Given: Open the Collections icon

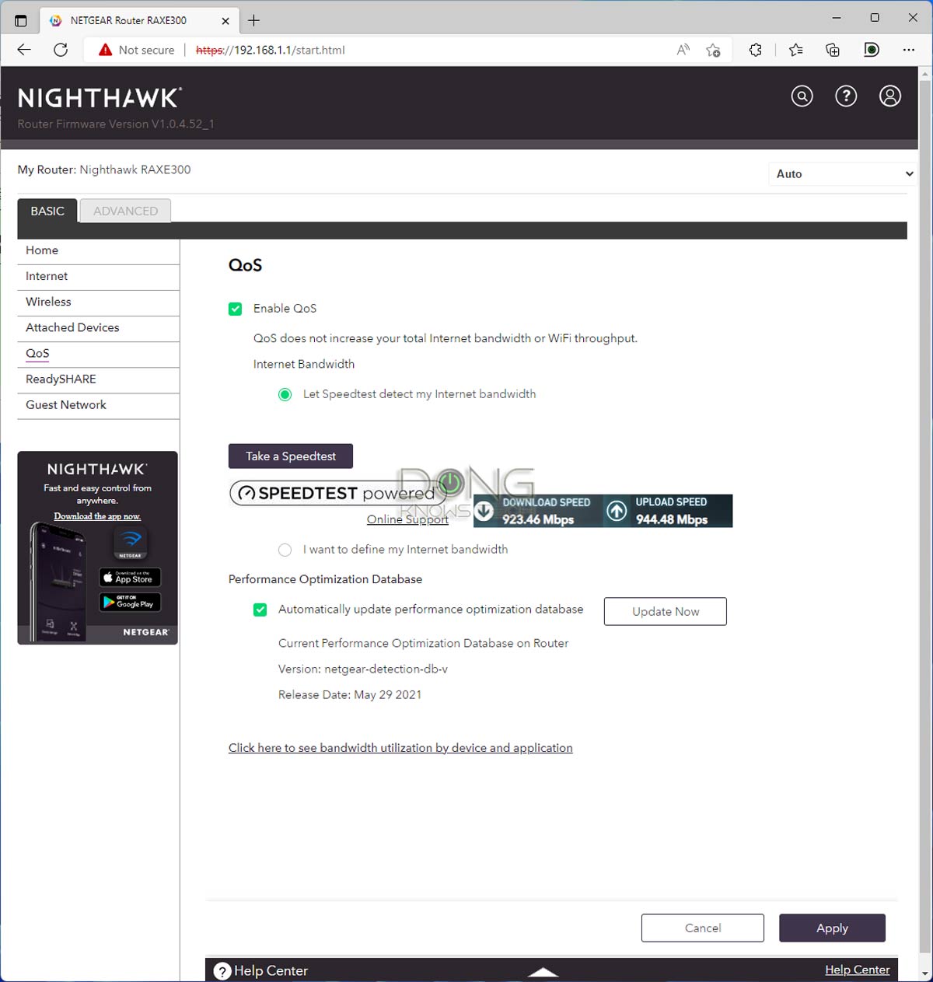Looking at the screenshot, I should 833,50.
